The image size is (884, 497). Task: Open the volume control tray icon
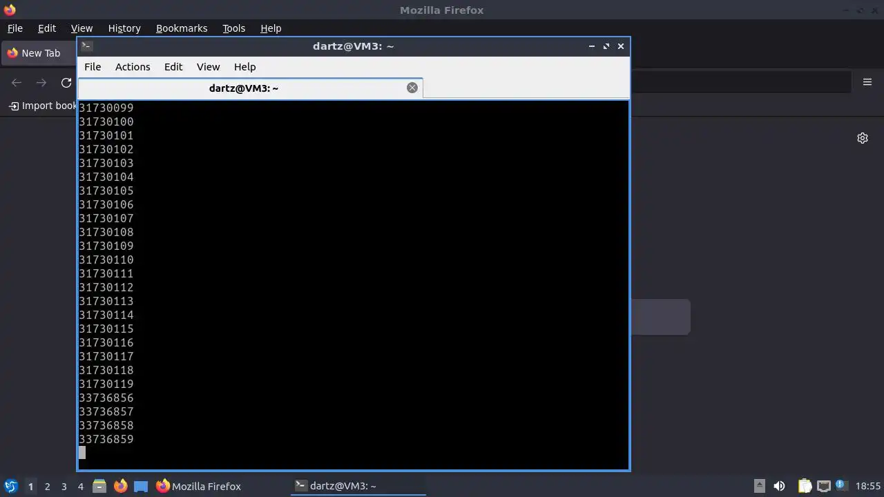[779, 486]
